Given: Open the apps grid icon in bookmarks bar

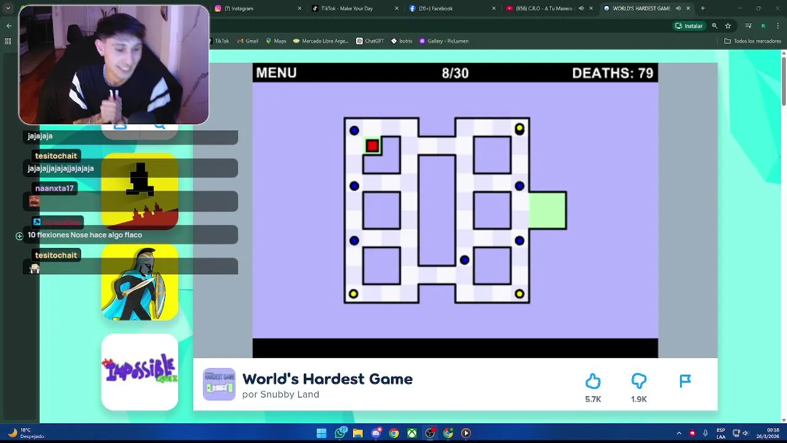Looking at the screenshot, I should [x=8, y=41].
